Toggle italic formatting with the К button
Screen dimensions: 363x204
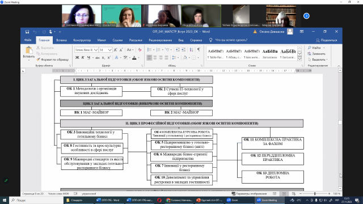point(83,58)
